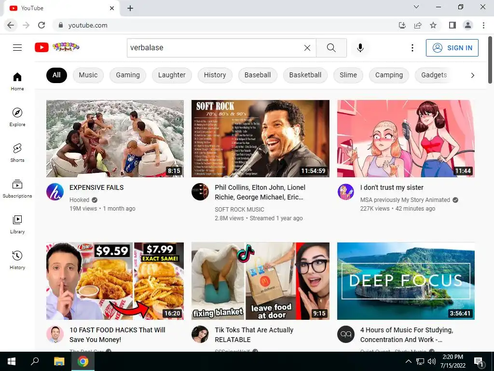Click the Hooked channel name

point(80,200)
